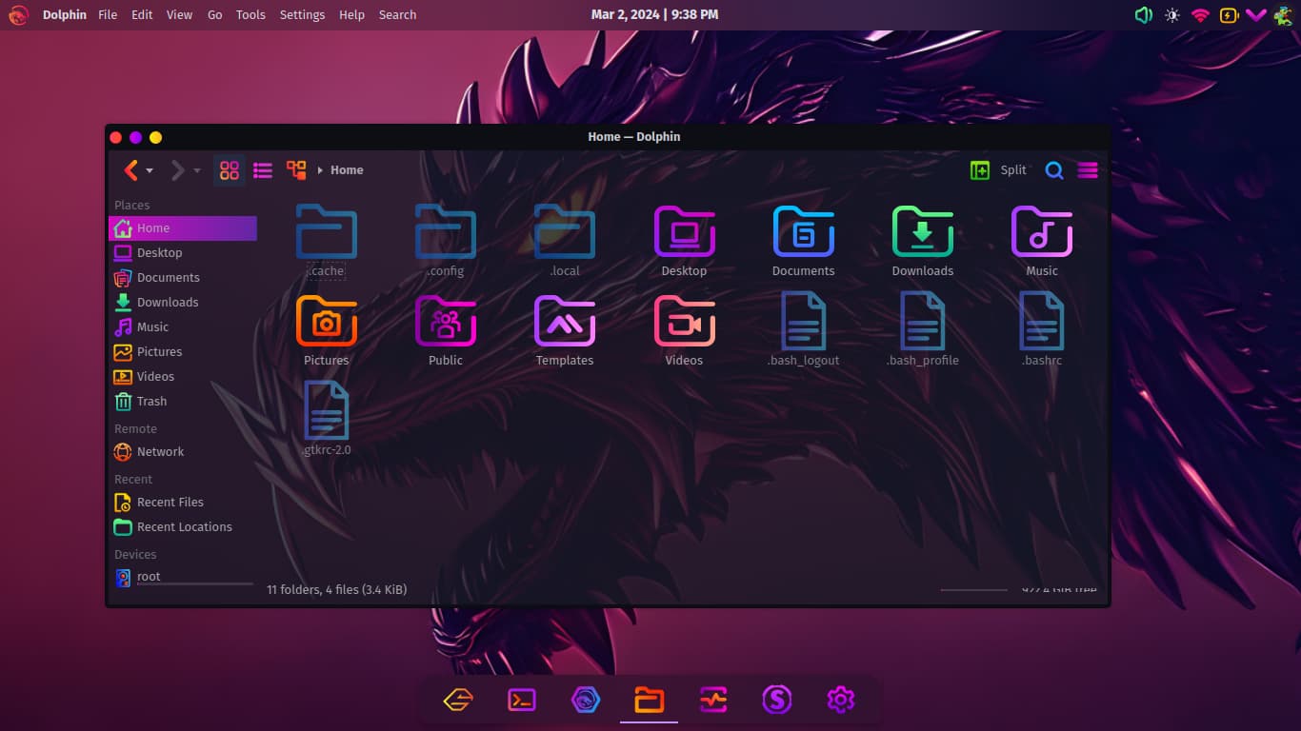Open the Search menu in top bar
Viewport: 1301px width, 731px height.
[397, 15]
